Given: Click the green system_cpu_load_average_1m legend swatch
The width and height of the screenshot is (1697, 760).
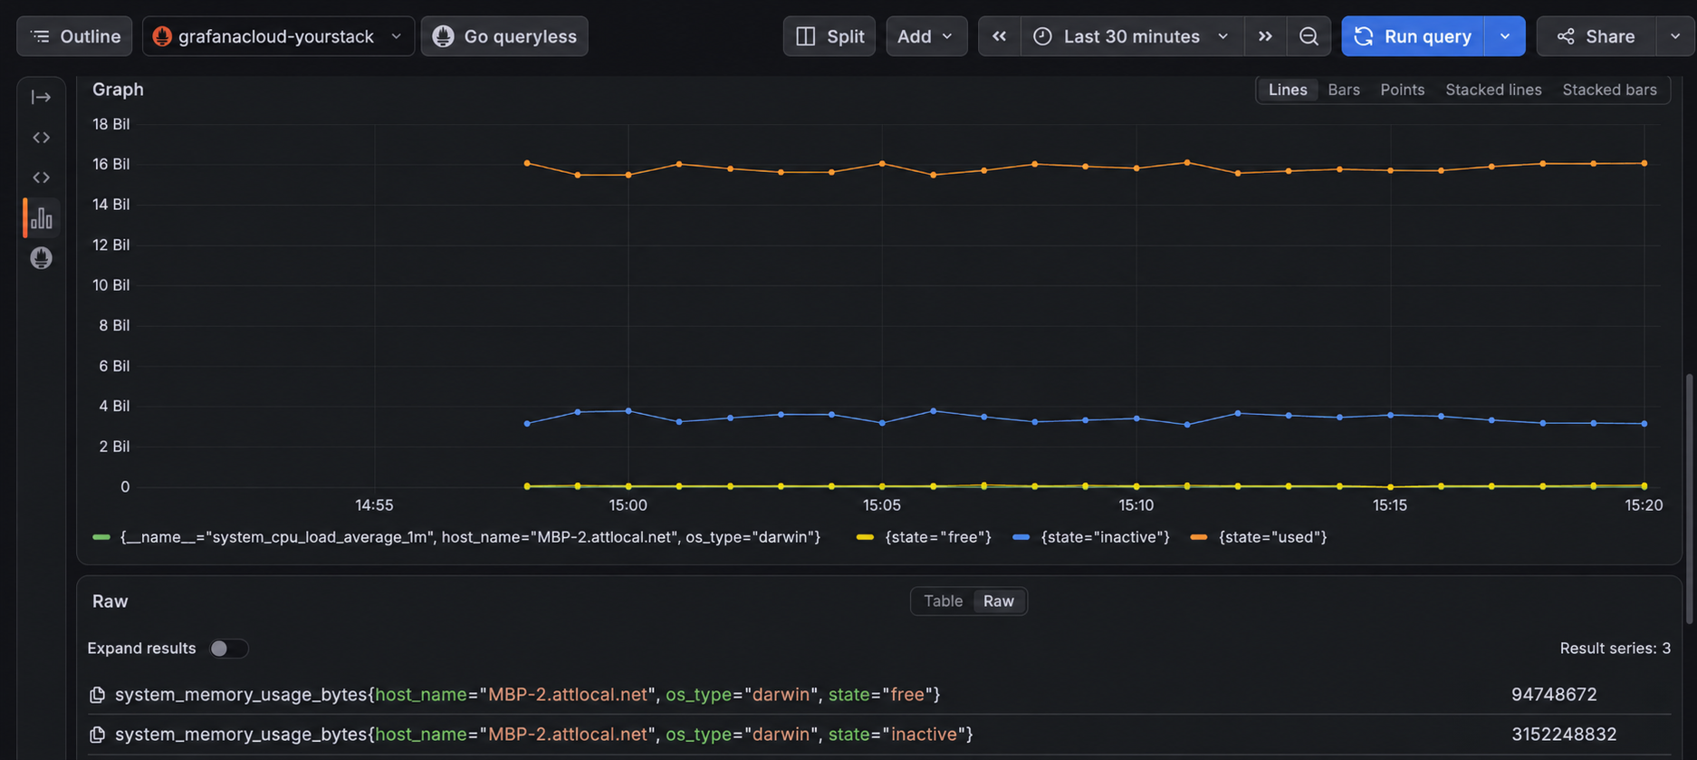Looking at the screenshot, I should tap(101, 537).
